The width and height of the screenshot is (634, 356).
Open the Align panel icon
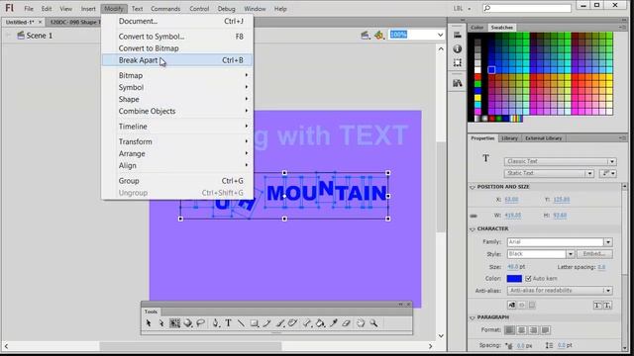point(458,36)
